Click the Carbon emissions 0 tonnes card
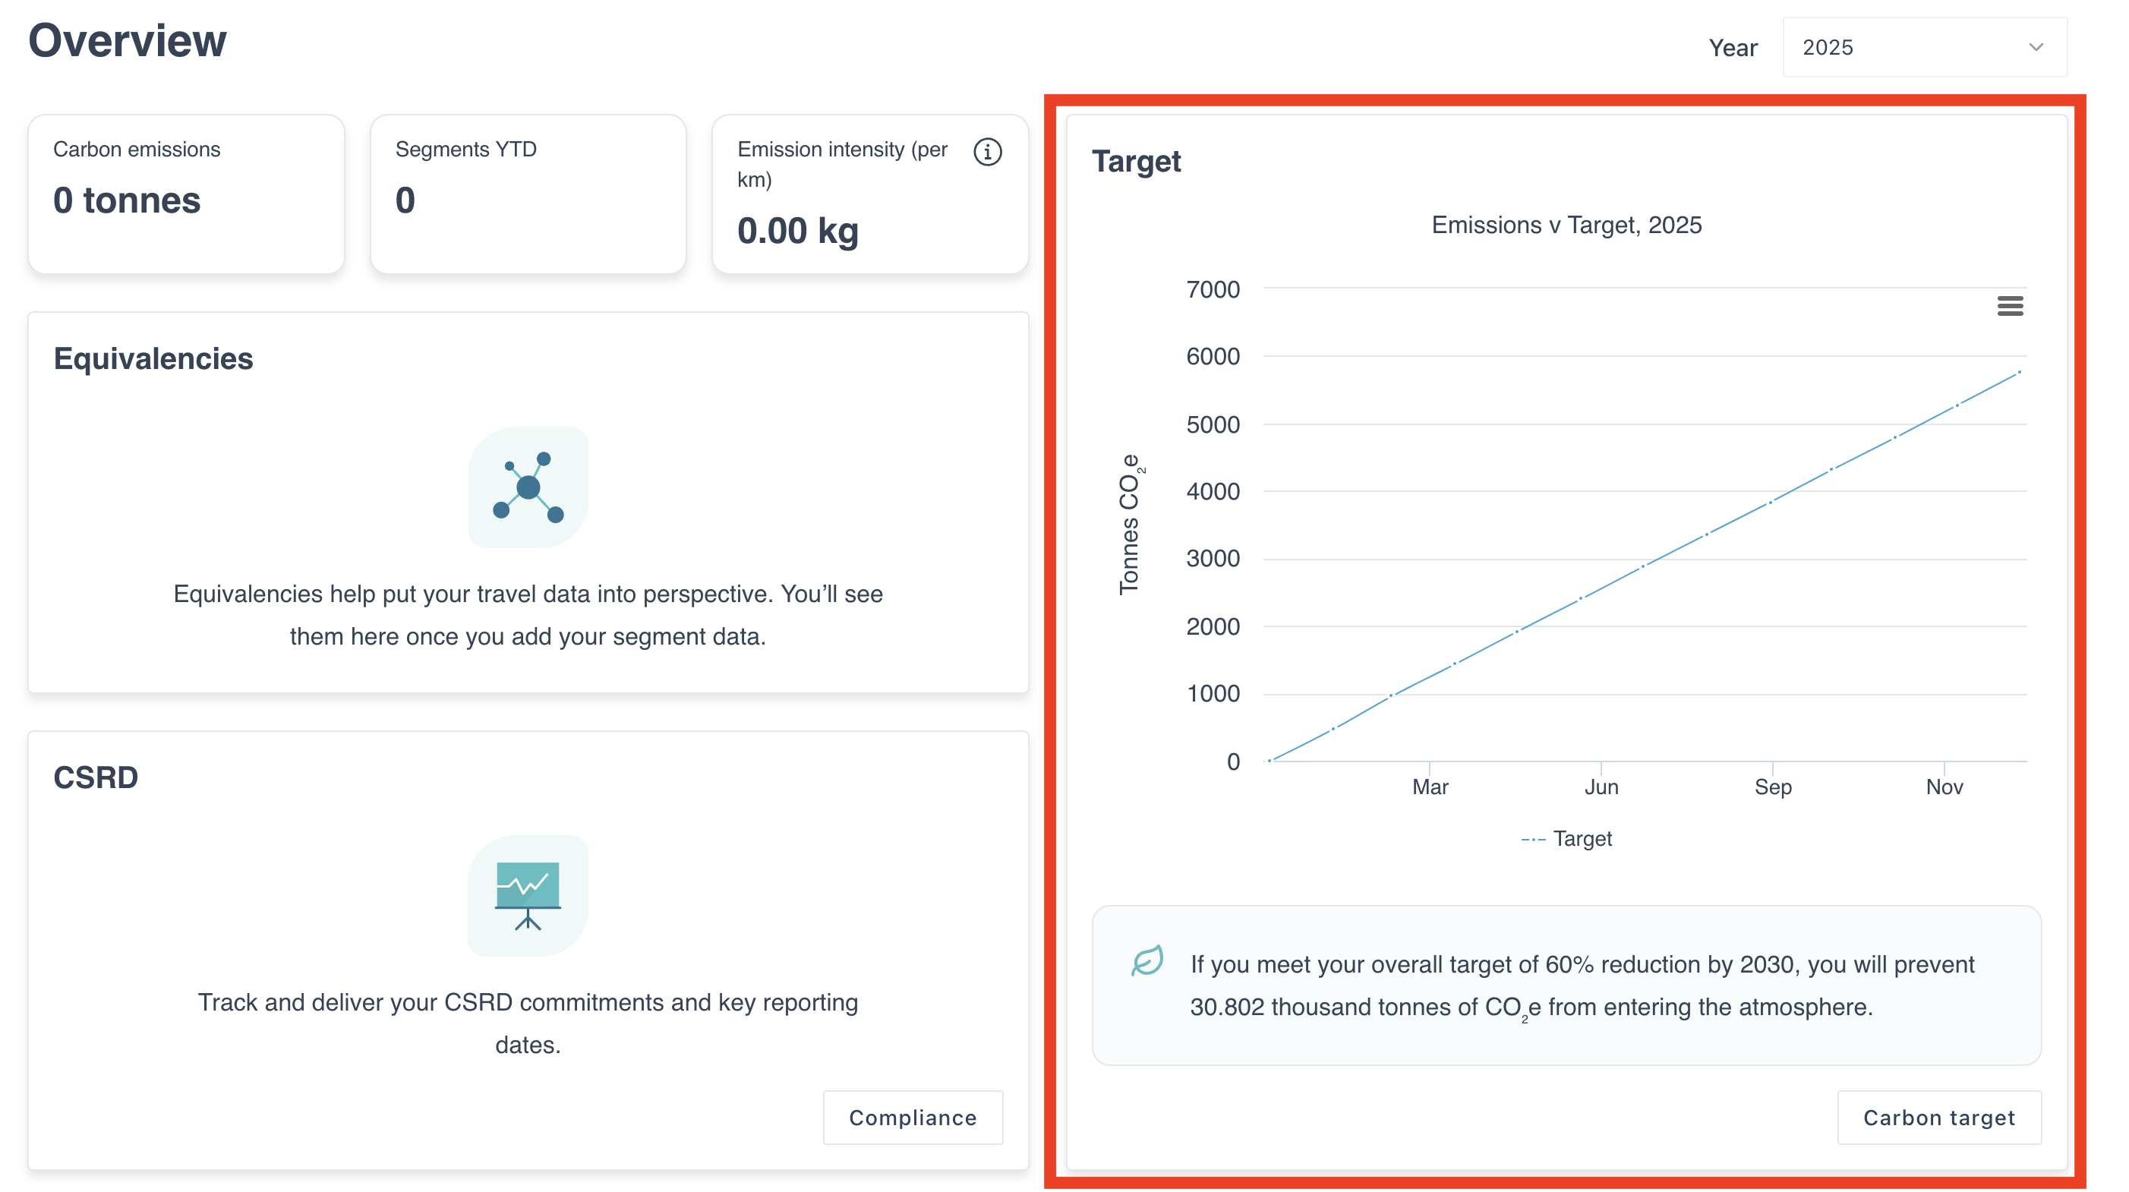This screenshot has height=1192, width=2129. point(186,194)
